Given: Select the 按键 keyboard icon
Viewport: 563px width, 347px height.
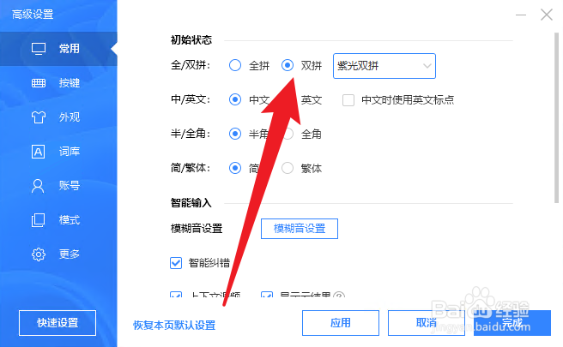Looking at the screenshot, I should [x=39, y=83].
